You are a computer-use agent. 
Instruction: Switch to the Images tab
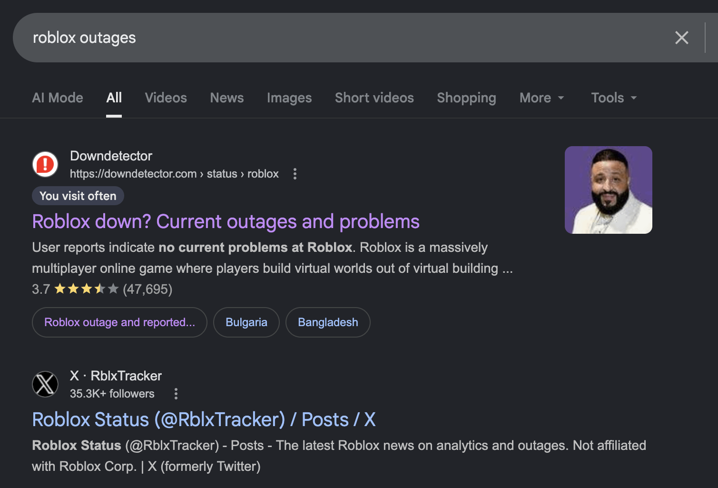click(289, 98)
